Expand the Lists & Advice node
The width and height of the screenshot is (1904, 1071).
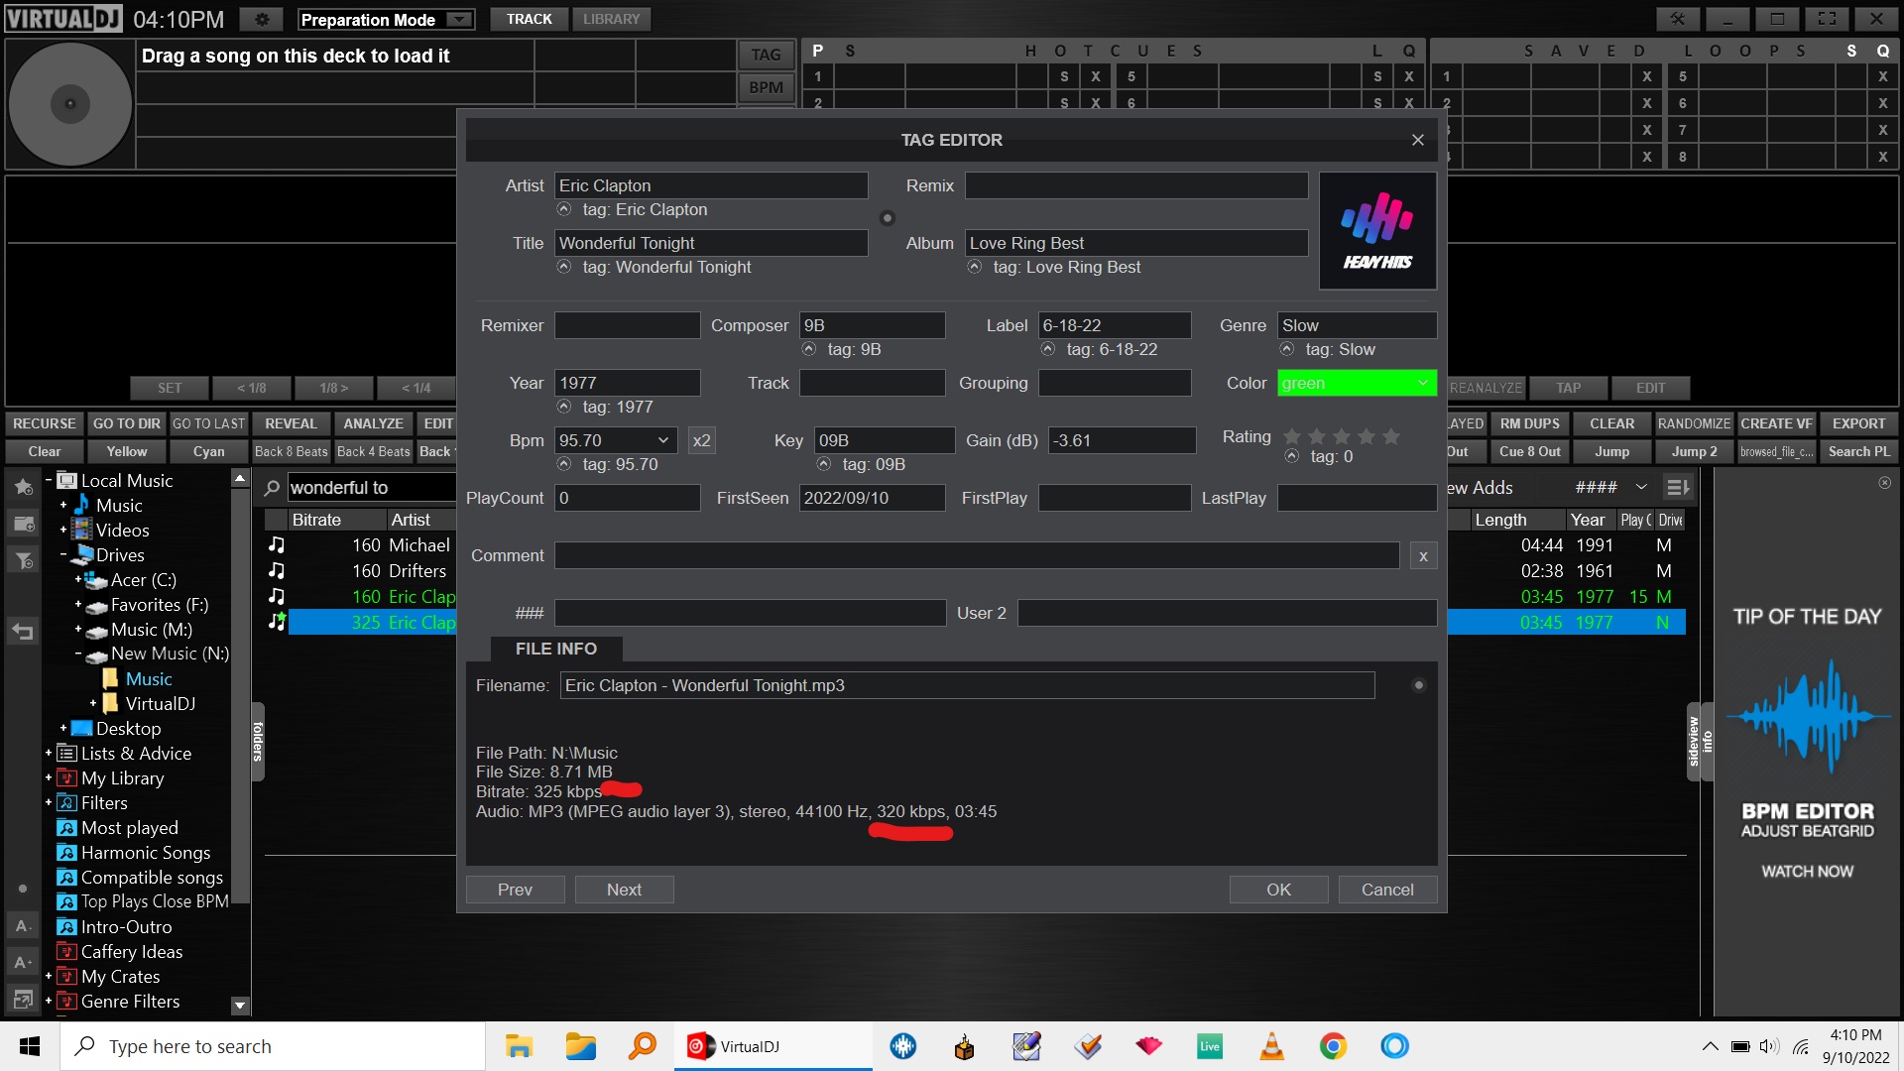(48, 754)
